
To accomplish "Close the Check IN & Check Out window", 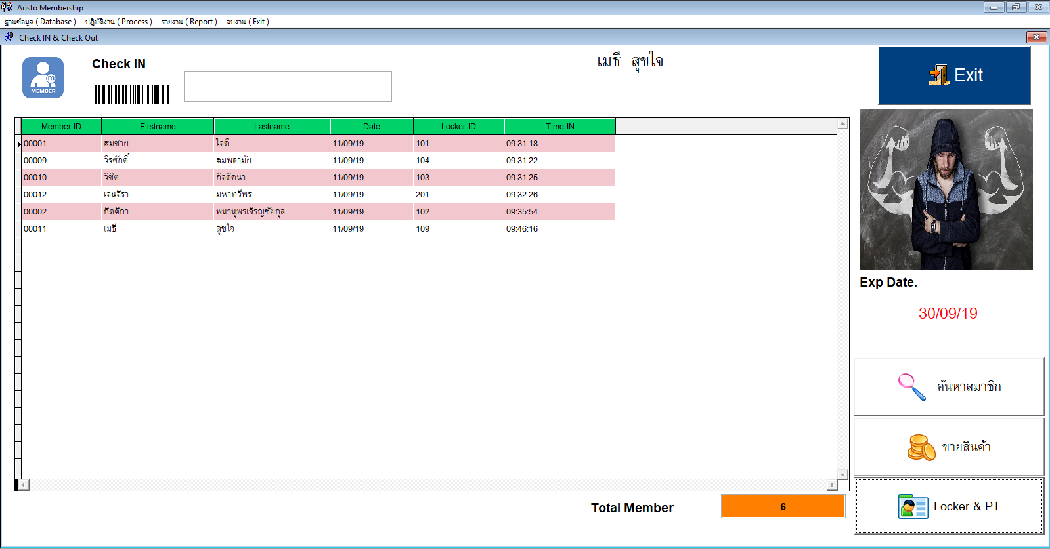I will coord(1036,37).
